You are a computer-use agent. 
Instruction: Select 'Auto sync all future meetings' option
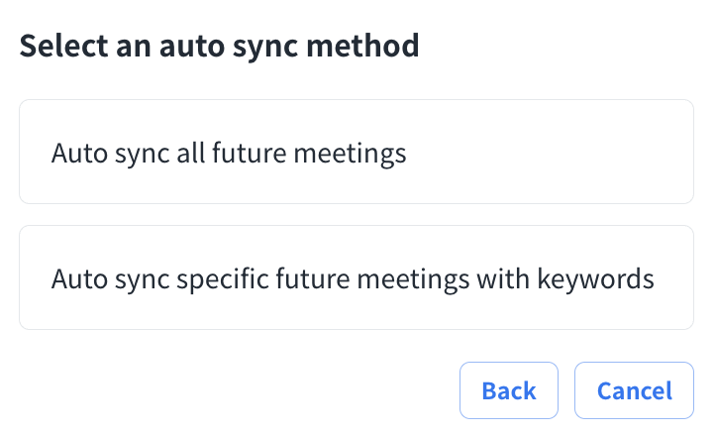point(356,153)
